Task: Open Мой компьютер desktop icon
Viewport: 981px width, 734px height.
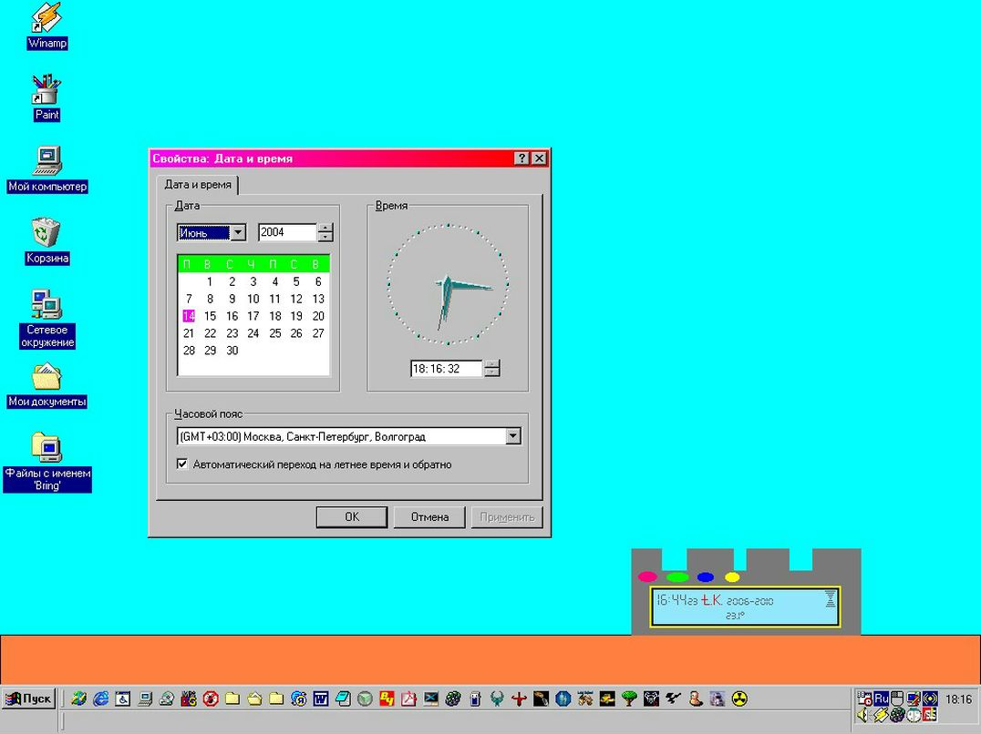Action: point(46,161)
